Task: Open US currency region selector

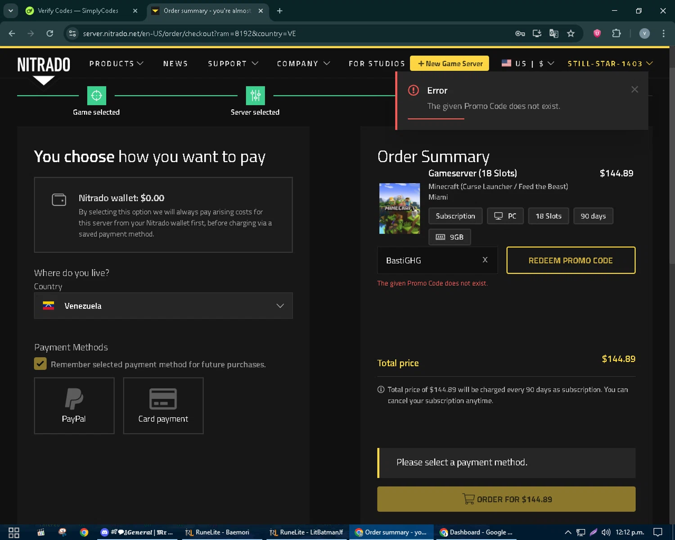Action: pyautogui.click(x=527, y=63)
